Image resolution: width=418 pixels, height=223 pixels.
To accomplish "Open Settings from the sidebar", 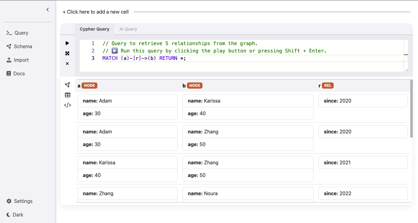I will (x=23, y=201).
